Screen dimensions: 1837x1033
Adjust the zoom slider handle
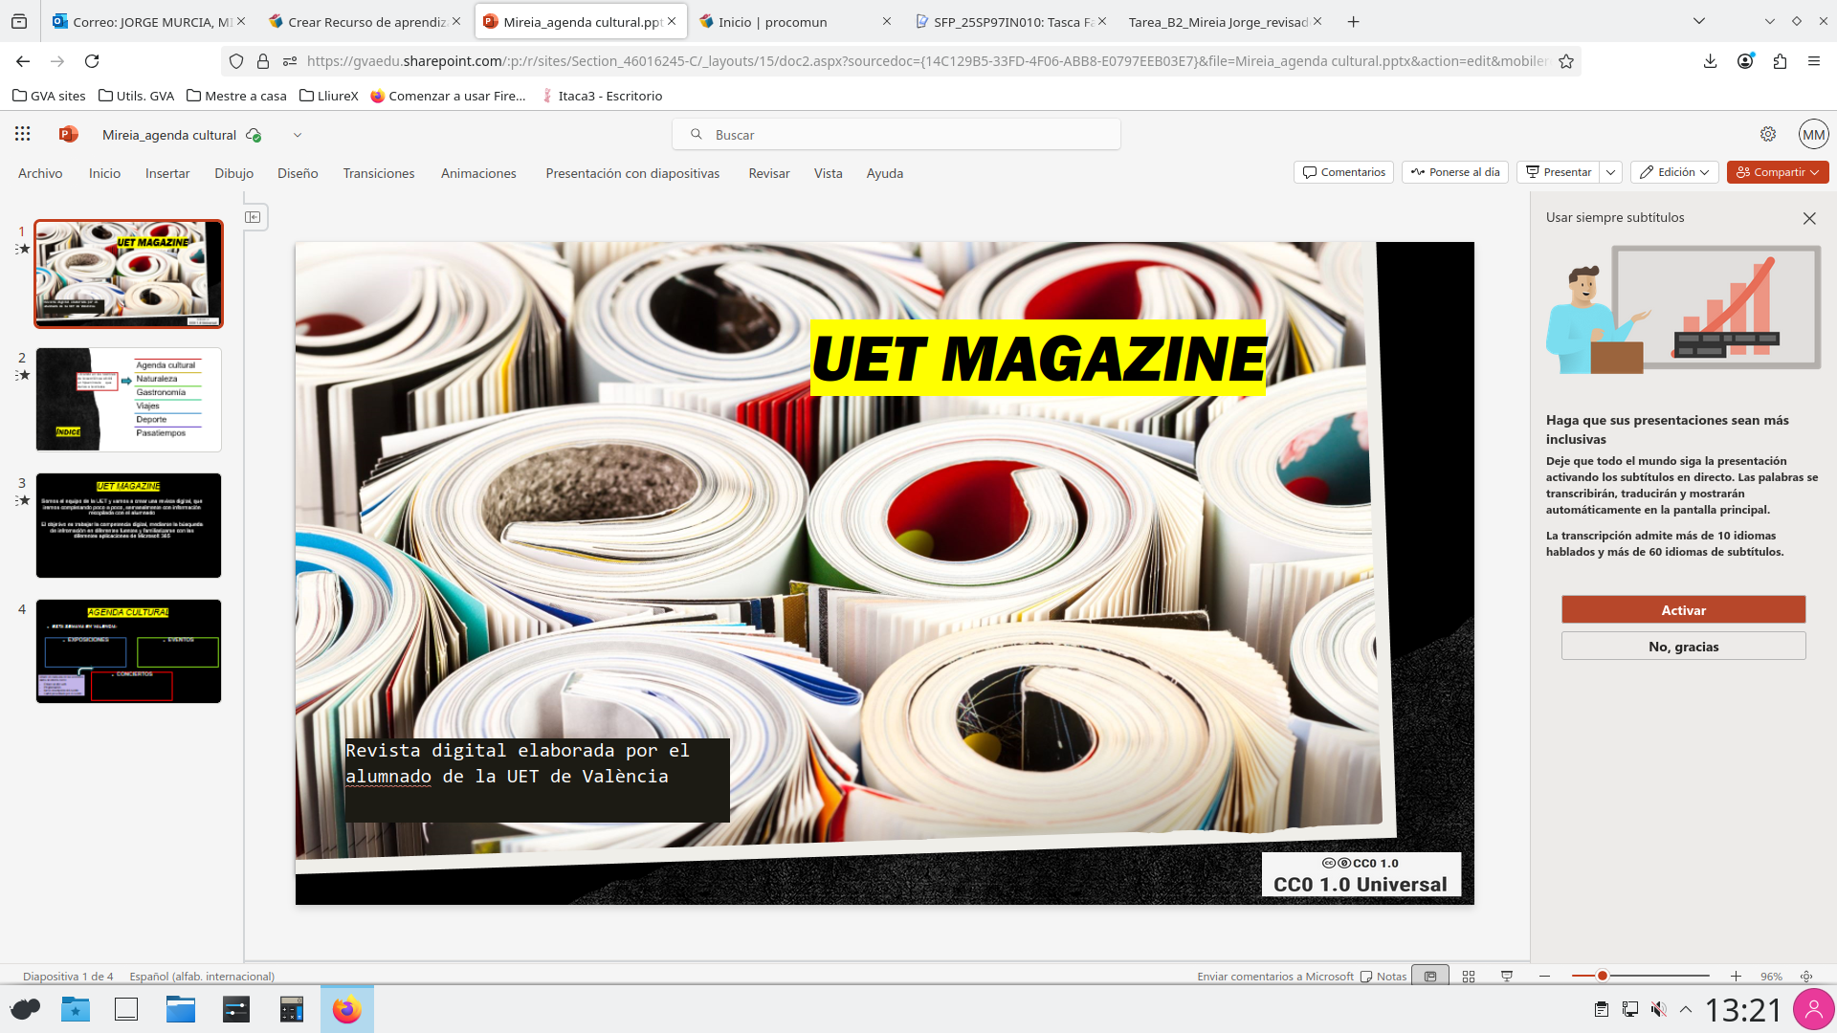1603,976
